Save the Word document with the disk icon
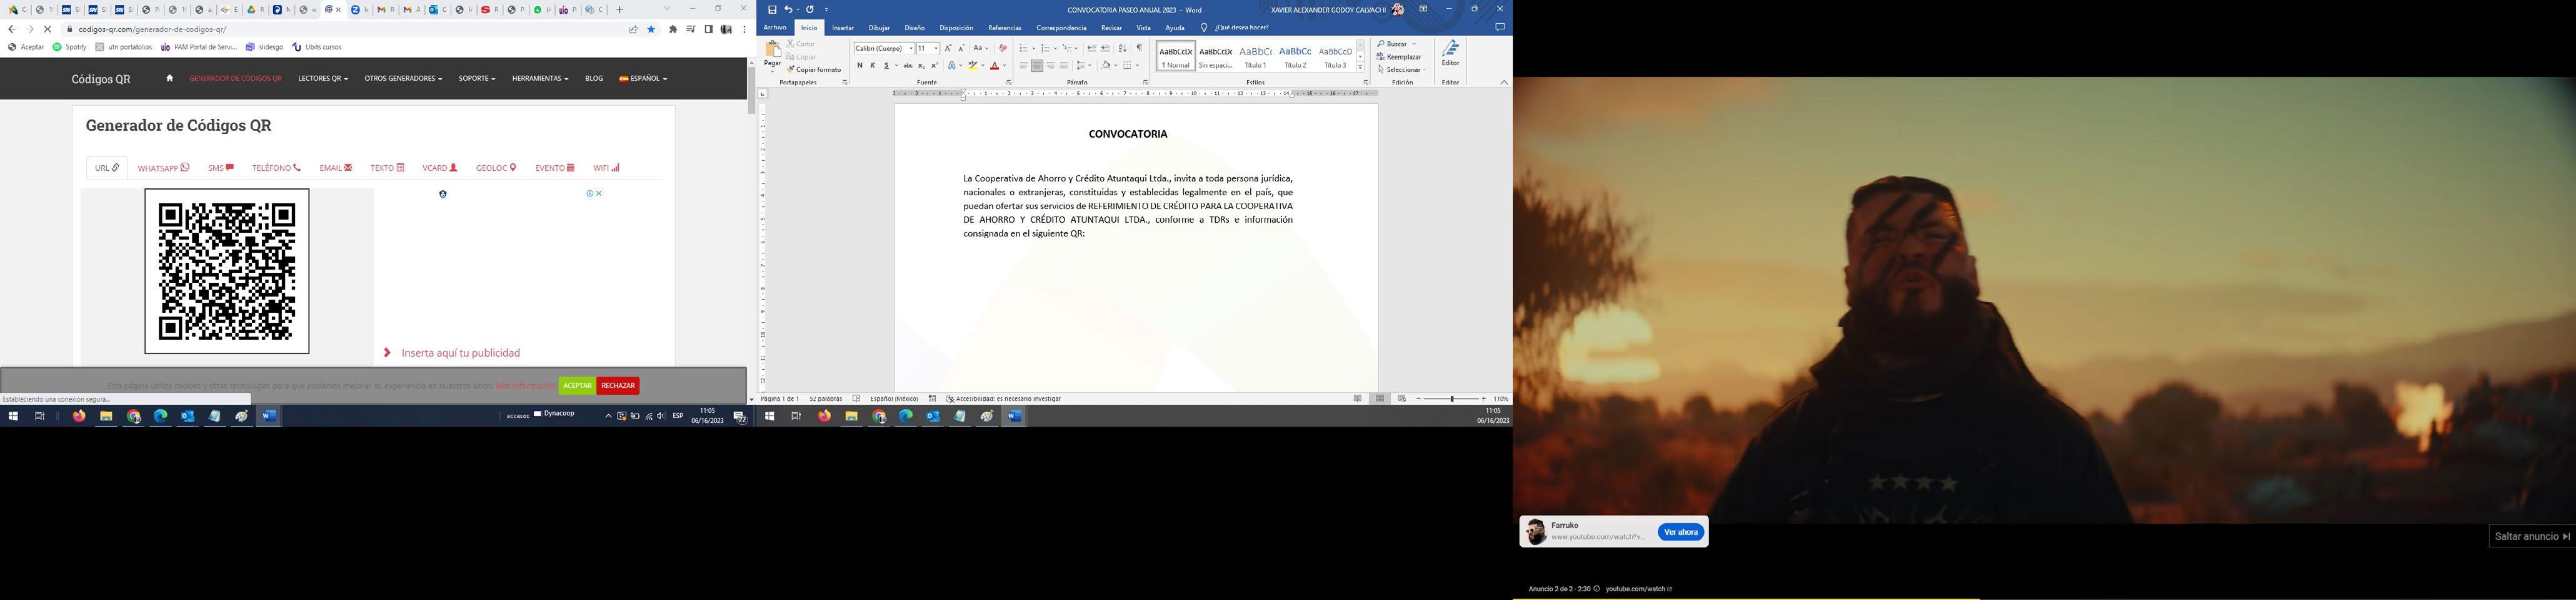The width and height of the screenshot is (2576, 600). [x=772, y=9]
